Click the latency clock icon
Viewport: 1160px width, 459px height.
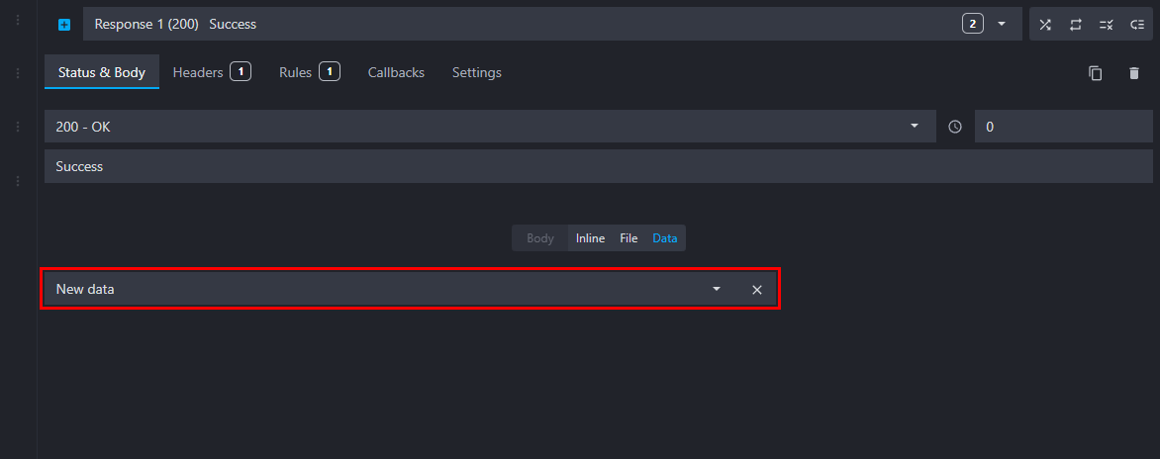click(955, 127)
